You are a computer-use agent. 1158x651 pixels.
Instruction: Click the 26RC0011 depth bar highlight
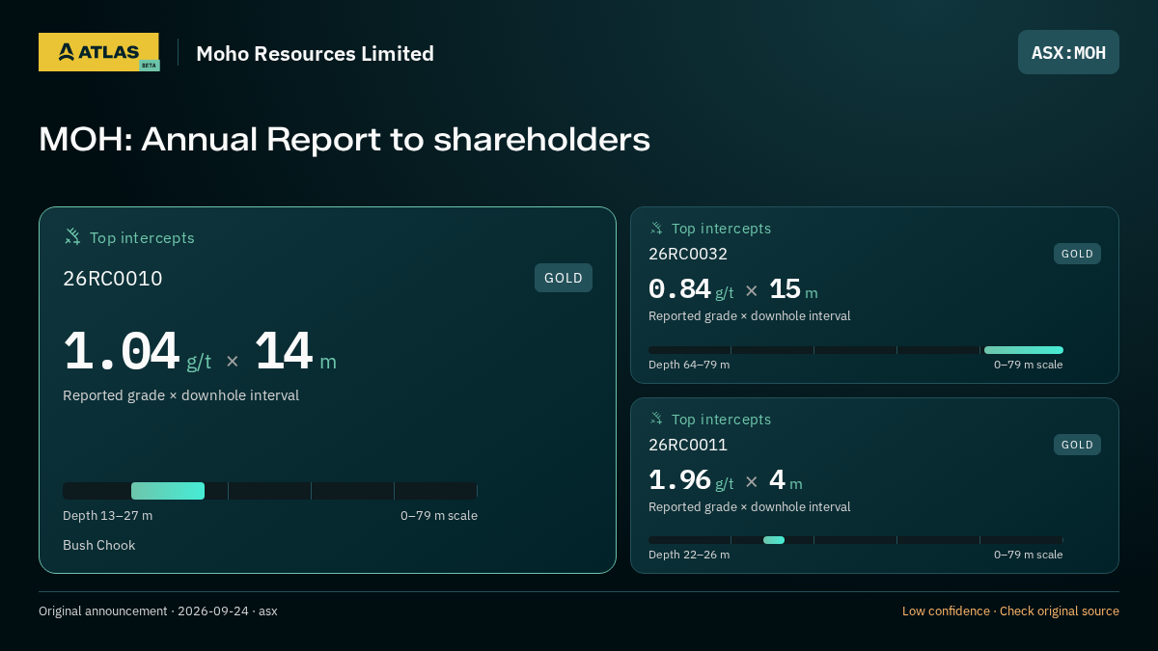click(774, 540)
